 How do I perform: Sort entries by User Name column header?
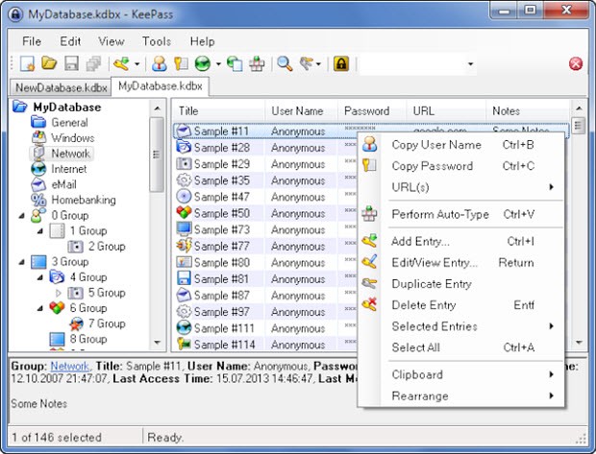coord(301,110)
